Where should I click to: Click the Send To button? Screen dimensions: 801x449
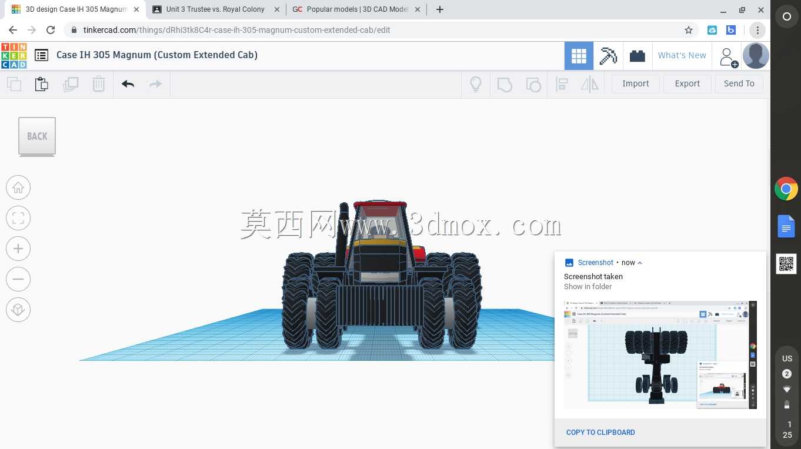(x=739, y=84)
